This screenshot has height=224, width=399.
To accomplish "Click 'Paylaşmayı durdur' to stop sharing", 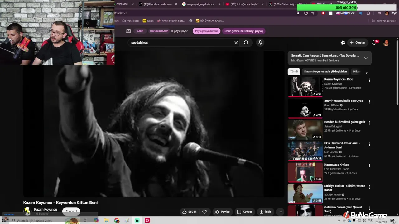I will [x=207, y=31].
